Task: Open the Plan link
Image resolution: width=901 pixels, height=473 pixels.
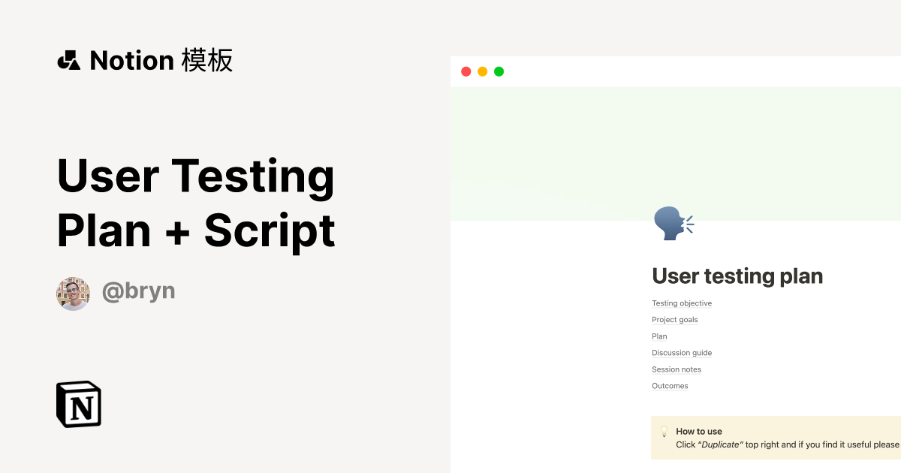Action: click(658, 336)
